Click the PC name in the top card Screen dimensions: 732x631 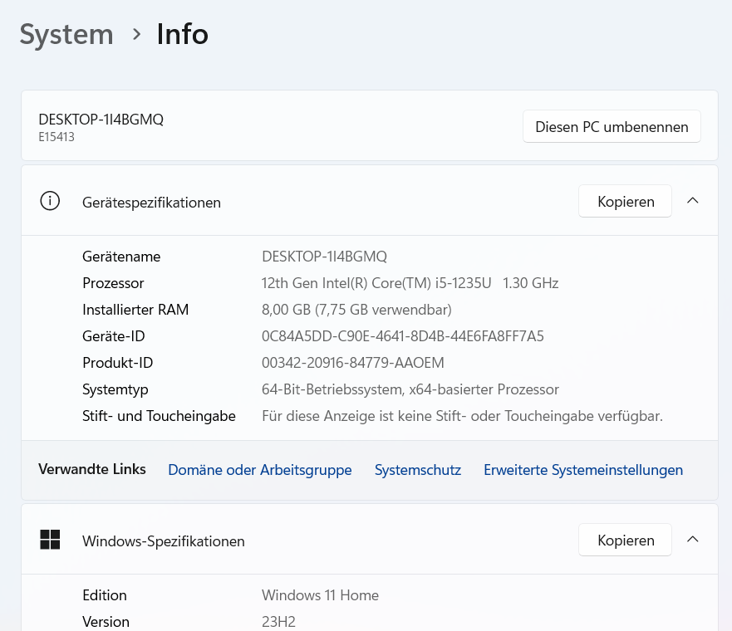101,120
